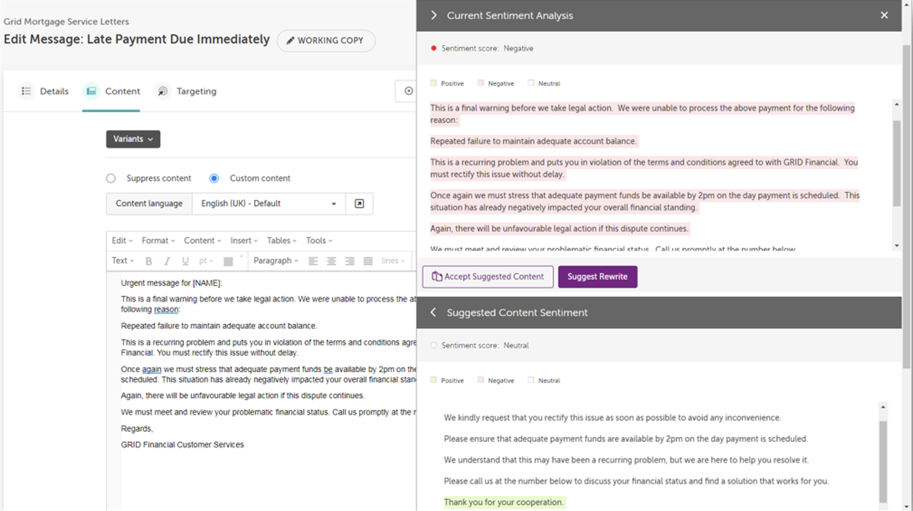Align text to center icon

pyautogui.click(x=331, y=261)
